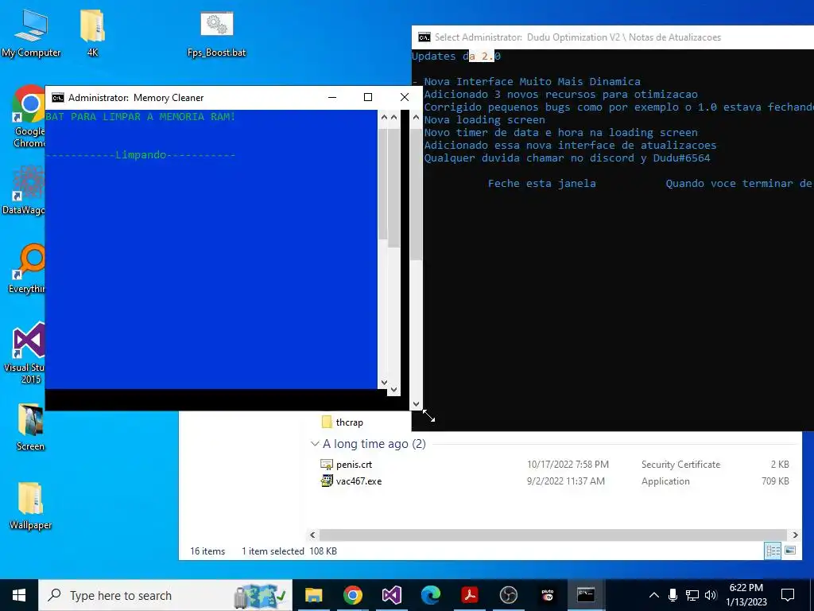Image resolution: width=814 pixels, height=611 pixels.
Task: Select Fps_Boost.bat desktop file
Action: click(217, 33)
